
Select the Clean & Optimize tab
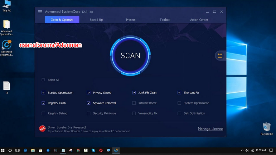coord(62,20)
